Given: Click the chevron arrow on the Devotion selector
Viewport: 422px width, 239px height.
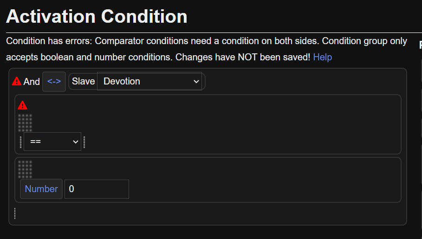Looking at the screenshot, I should click(x=195, y=82).
